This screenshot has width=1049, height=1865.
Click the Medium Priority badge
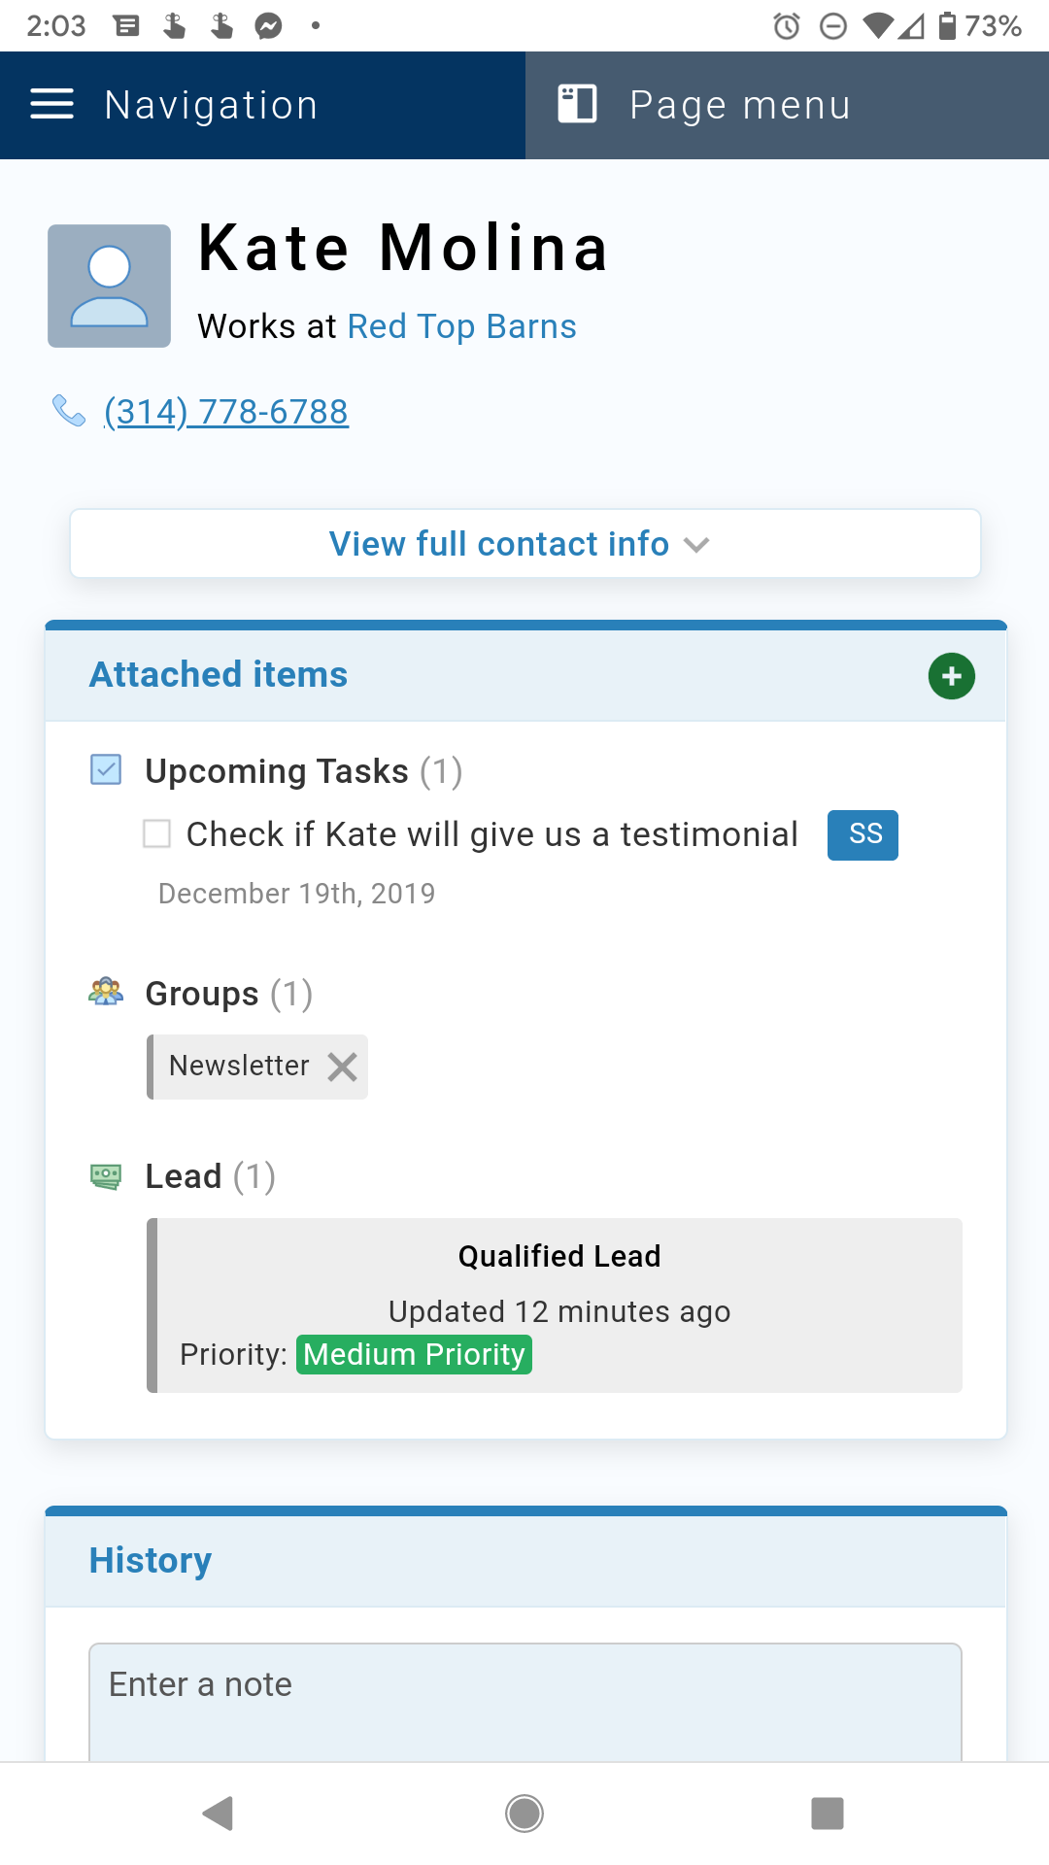(x=414, y=1353)
